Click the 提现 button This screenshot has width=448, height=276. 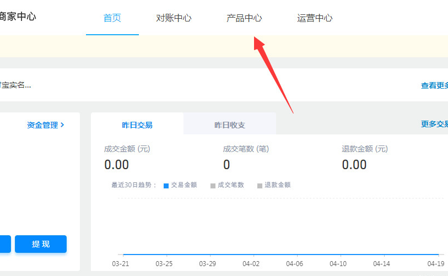[41, 244]
